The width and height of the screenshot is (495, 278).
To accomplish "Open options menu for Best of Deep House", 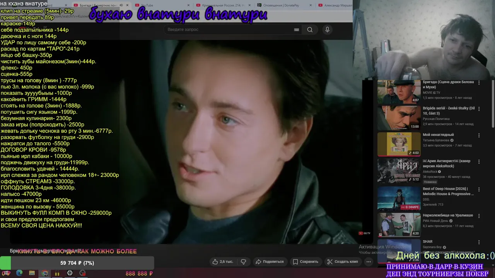I will pos(479,189).
